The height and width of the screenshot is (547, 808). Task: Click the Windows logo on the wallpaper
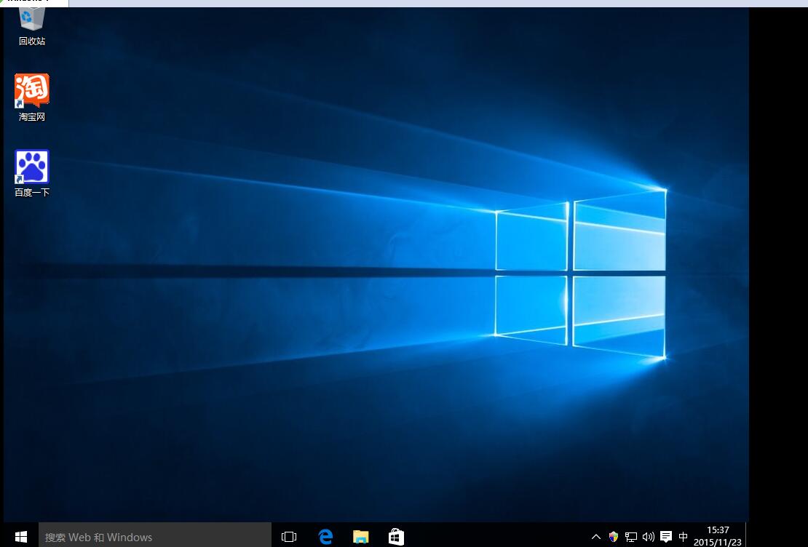tap(580, 273)
